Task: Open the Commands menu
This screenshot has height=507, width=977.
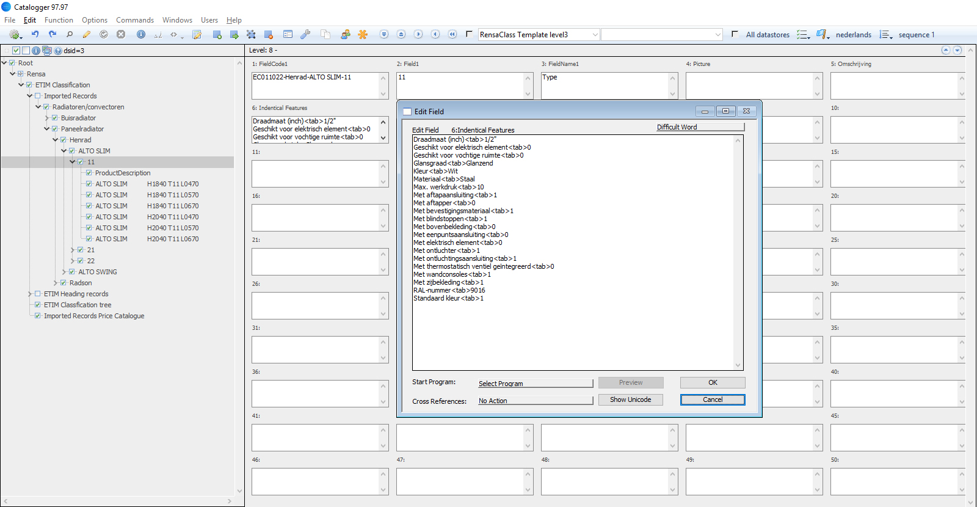Action: 135,20
